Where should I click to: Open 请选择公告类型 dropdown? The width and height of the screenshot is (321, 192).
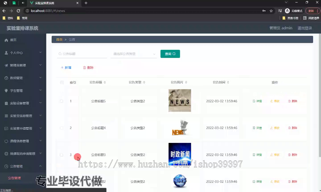tap(134, 54)
